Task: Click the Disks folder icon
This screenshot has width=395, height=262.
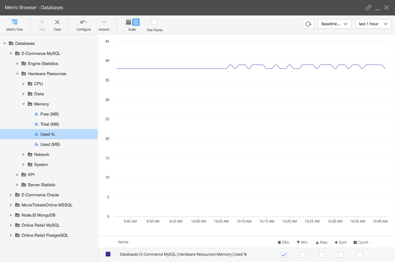Action: [x=30, y=94]
